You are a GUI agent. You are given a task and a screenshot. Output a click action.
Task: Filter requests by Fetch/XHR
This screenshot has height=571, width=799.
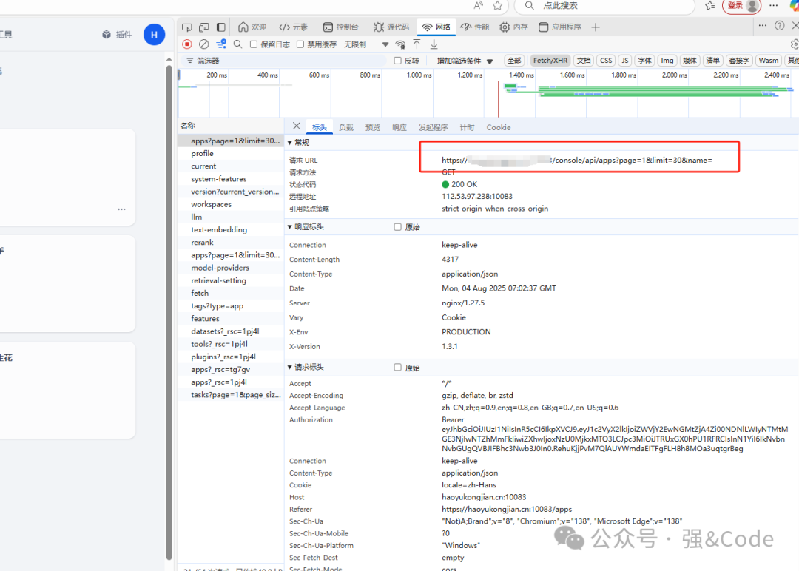(550, 61)
